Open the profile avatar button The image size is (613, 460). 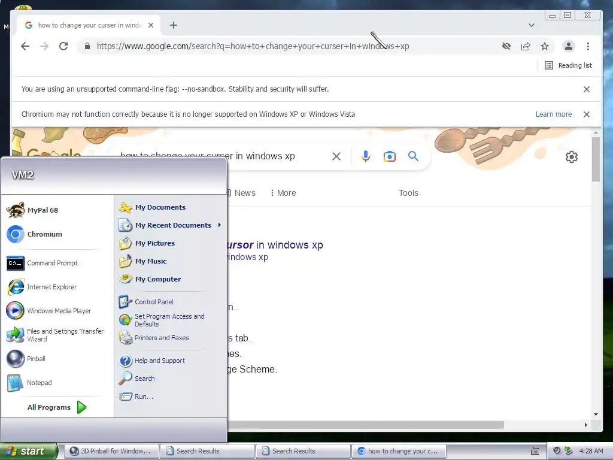(x=569, y=46)
